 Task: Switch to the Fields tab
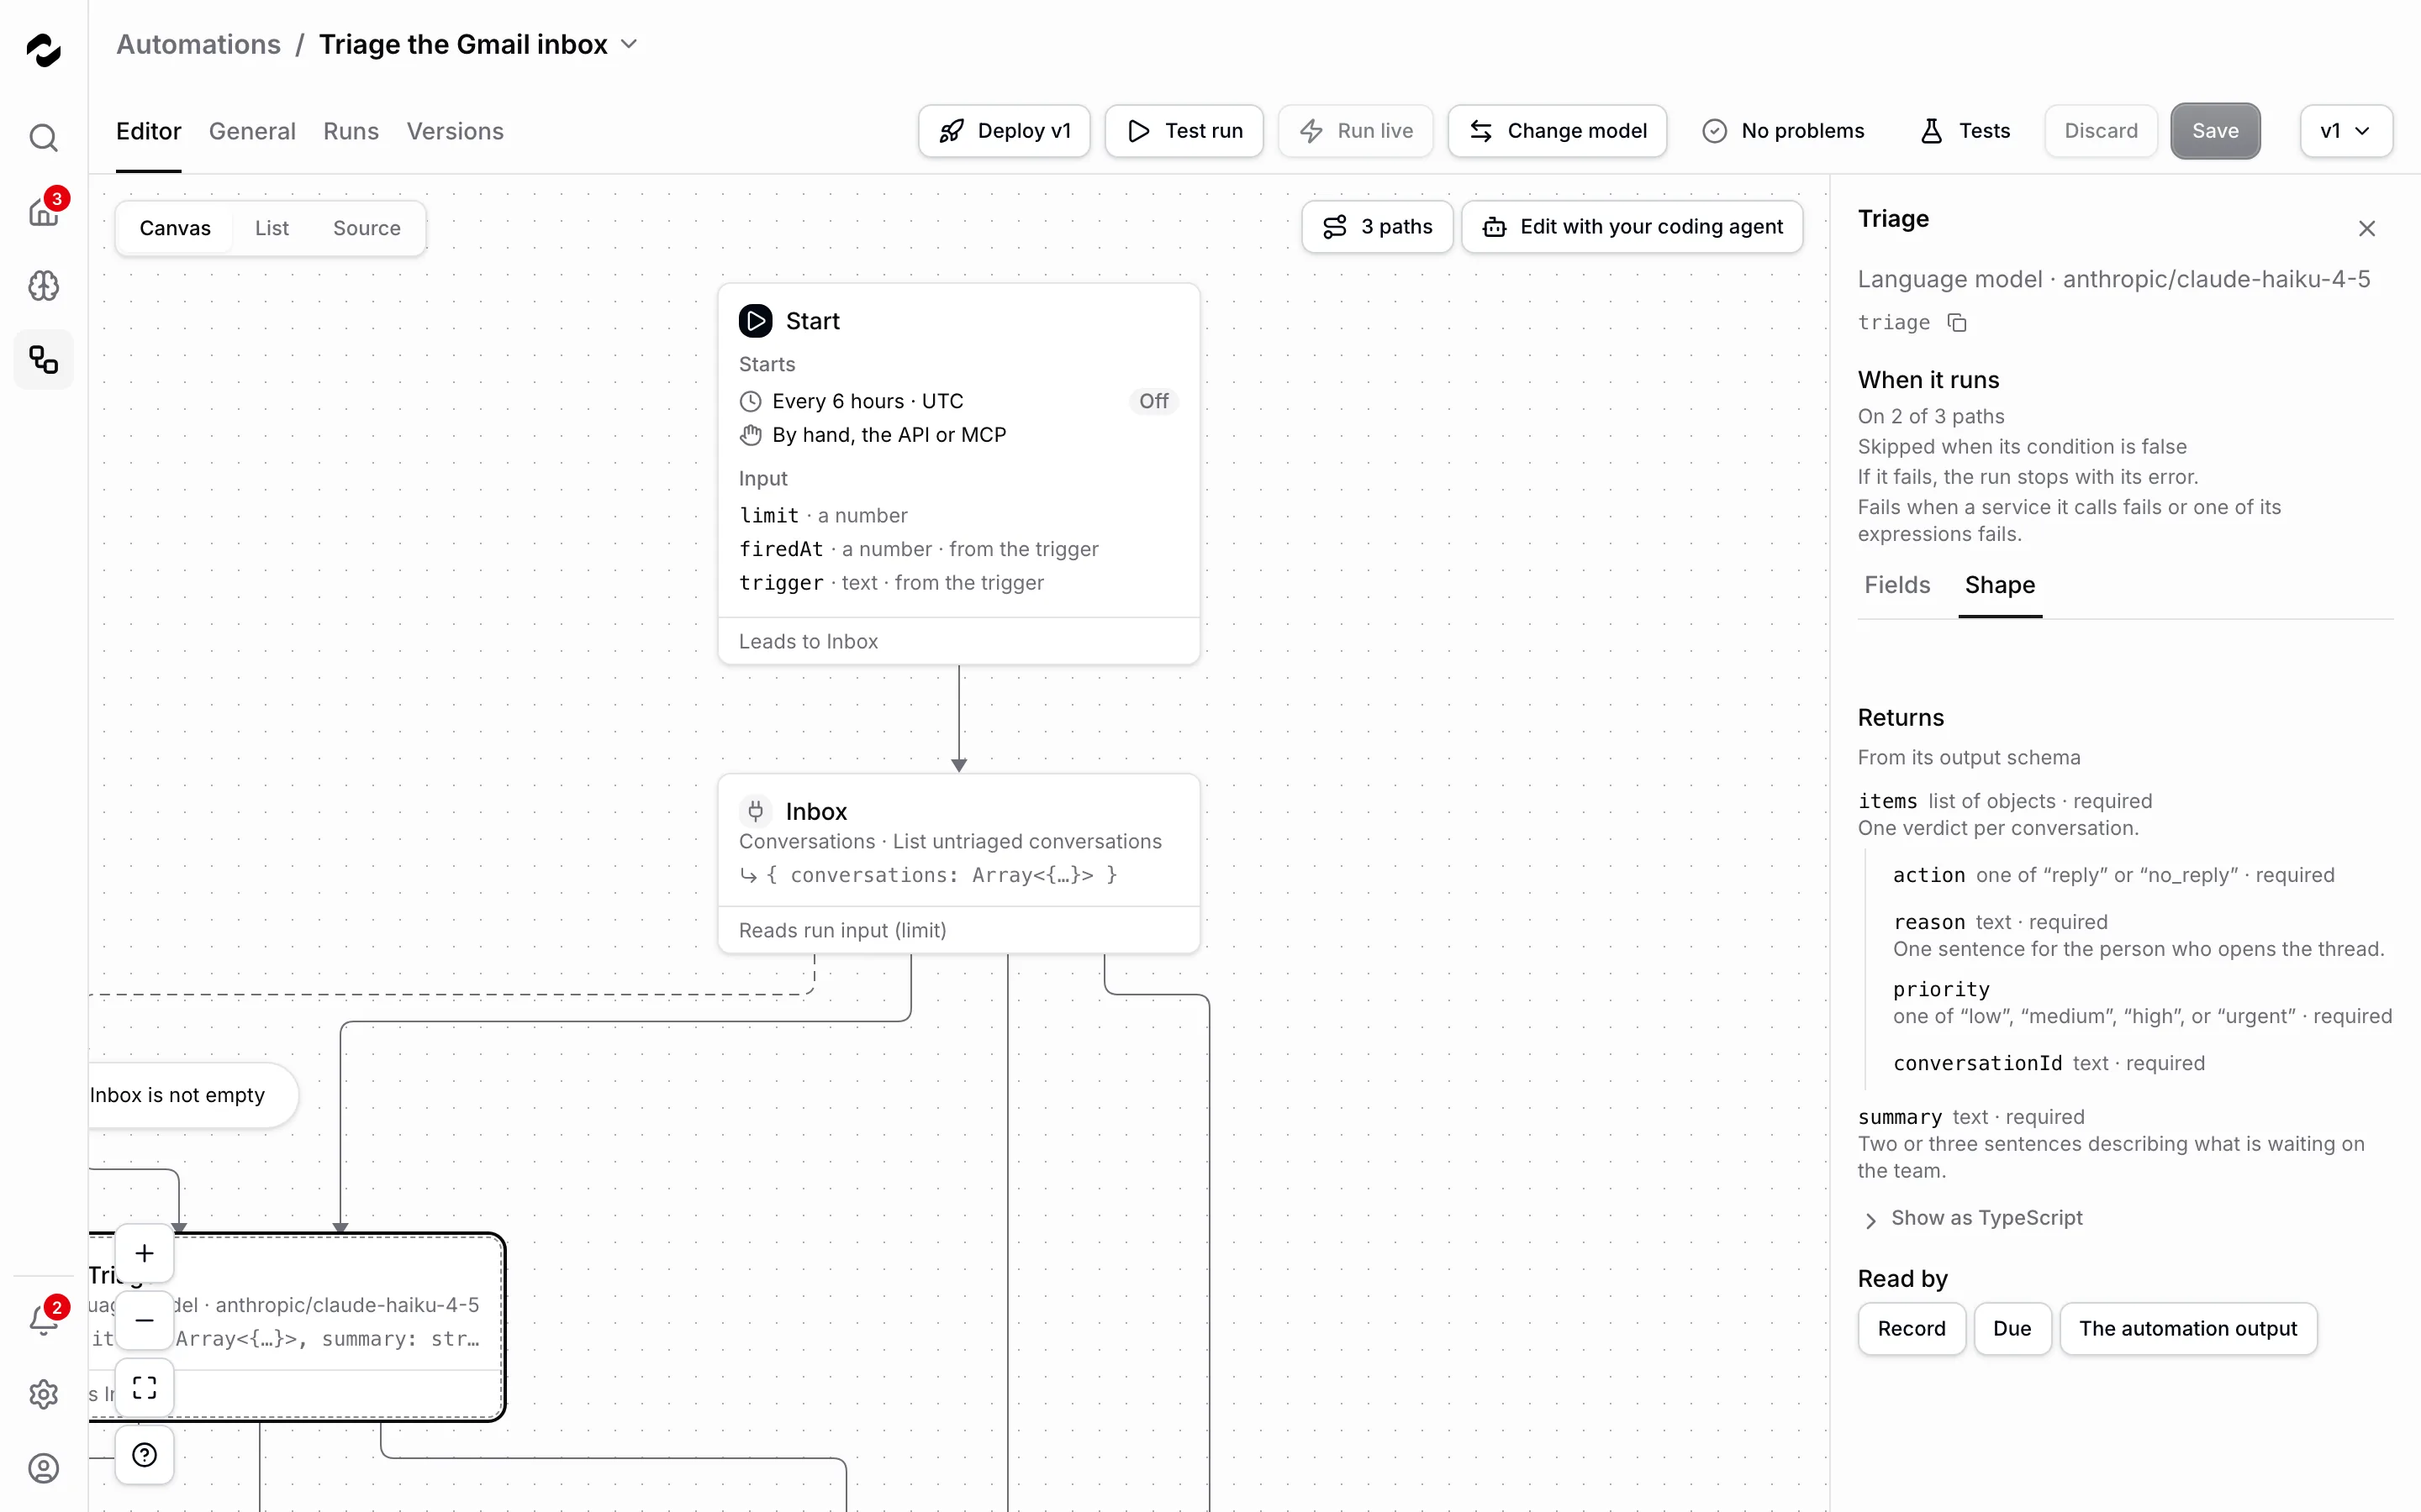pos(1896,585)
